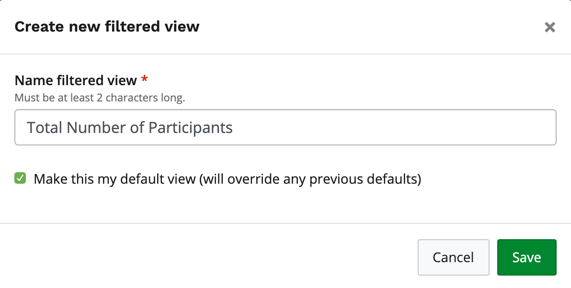Click the "Create new filtered view" title

coord(107,26)
